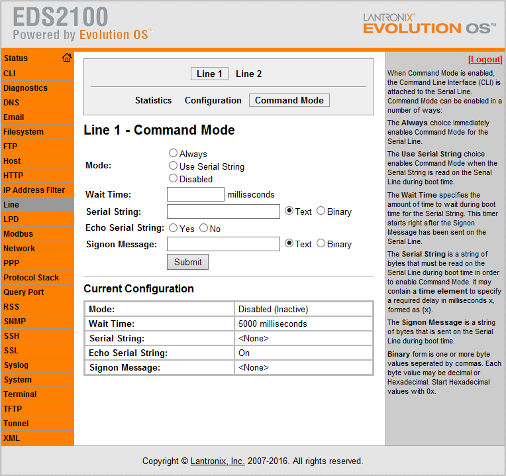The height and width of the screenshot is (476, 506).
Task: Open Status in the sidebar
Action: click(38, 58)
